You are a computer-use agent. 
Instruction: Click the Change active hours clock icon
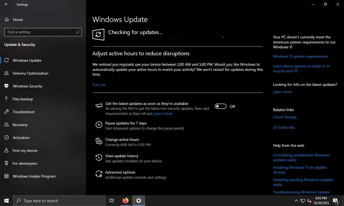(x=99, y=141)
